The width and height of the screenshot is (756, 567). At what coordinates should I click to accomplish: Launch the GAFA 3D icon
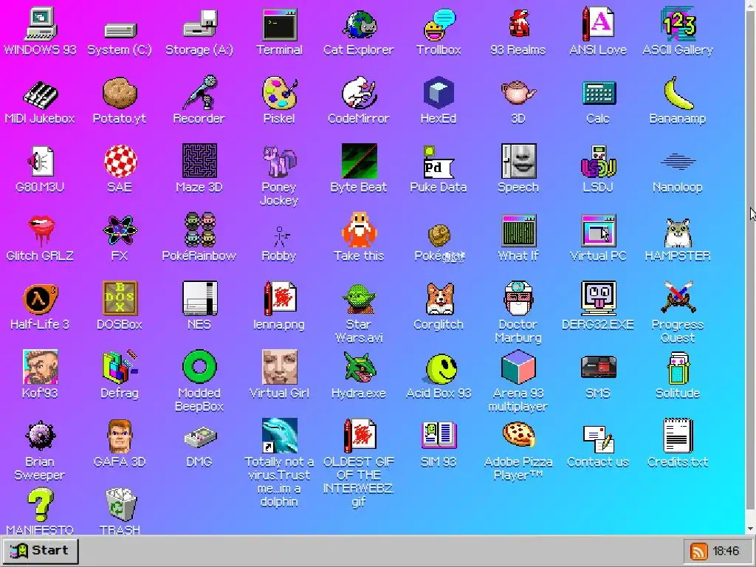[x=120, y=436]
